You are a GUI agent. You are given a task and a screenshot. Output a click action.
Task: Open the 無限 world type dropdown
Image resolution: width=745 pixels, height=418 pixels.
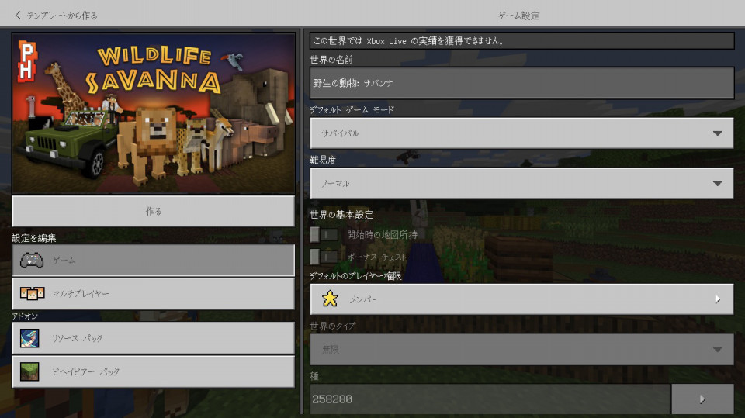coord(521,350)
